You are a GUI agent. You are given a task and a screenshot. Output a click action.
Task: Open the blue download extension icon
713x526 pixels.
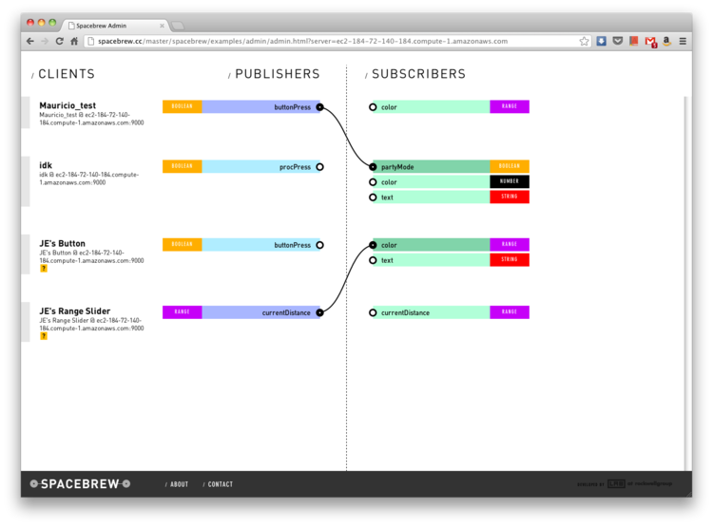pyautogui.click(x=601, y=42)
